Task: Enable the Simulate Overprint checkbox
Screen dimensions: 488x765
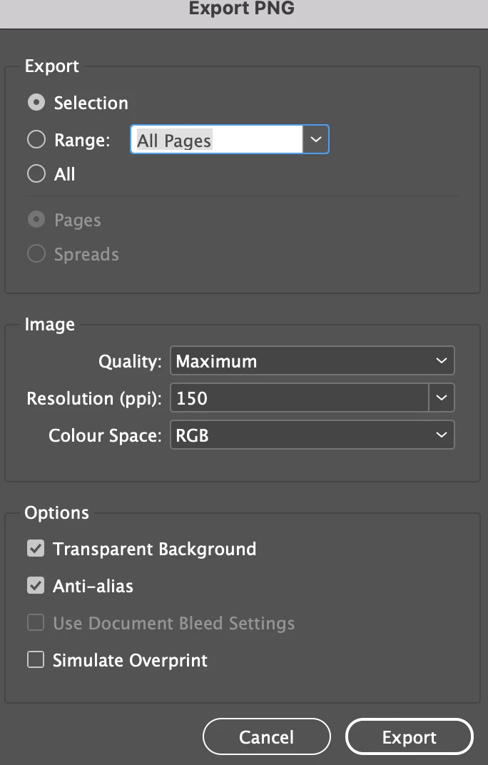Action: click(36, 660)
